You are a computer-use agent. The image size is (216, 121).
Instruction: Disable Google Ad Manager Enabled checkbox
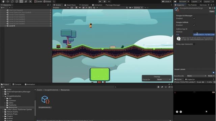[x=194, y=18]
